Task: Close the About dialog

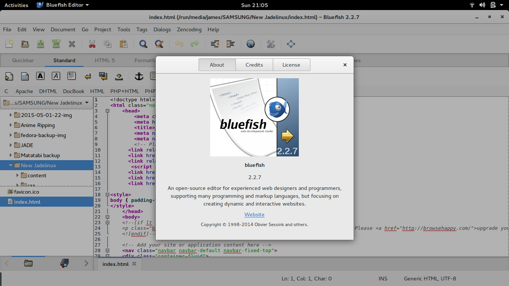Action: (345, 65)
